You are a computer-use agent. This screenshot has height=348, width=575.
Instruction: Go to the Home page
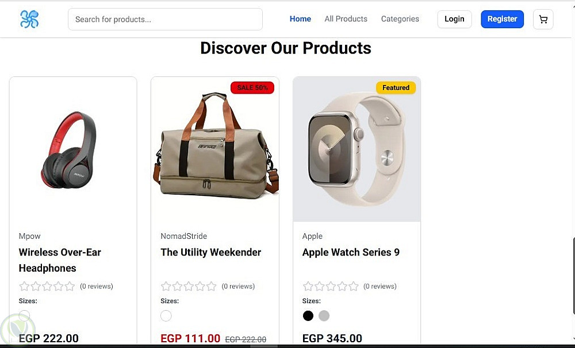300,19
